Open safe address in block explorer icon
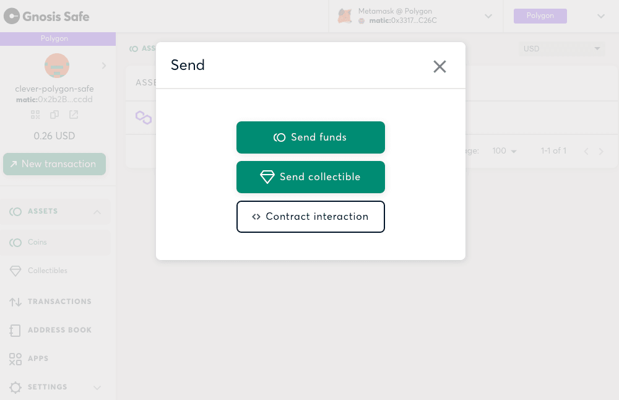619x400 pixels. point(74,115)
